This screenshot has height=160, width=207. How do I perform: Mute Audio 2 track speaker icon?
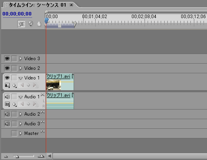pyautogui.click(x=7, y=114)
